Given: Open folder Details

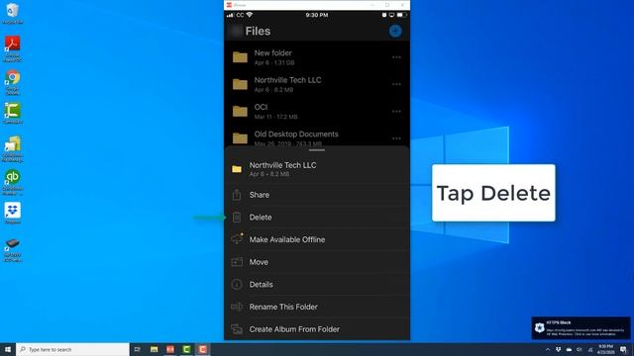Looking at the screenshot, I should click(x=317, y=285).
